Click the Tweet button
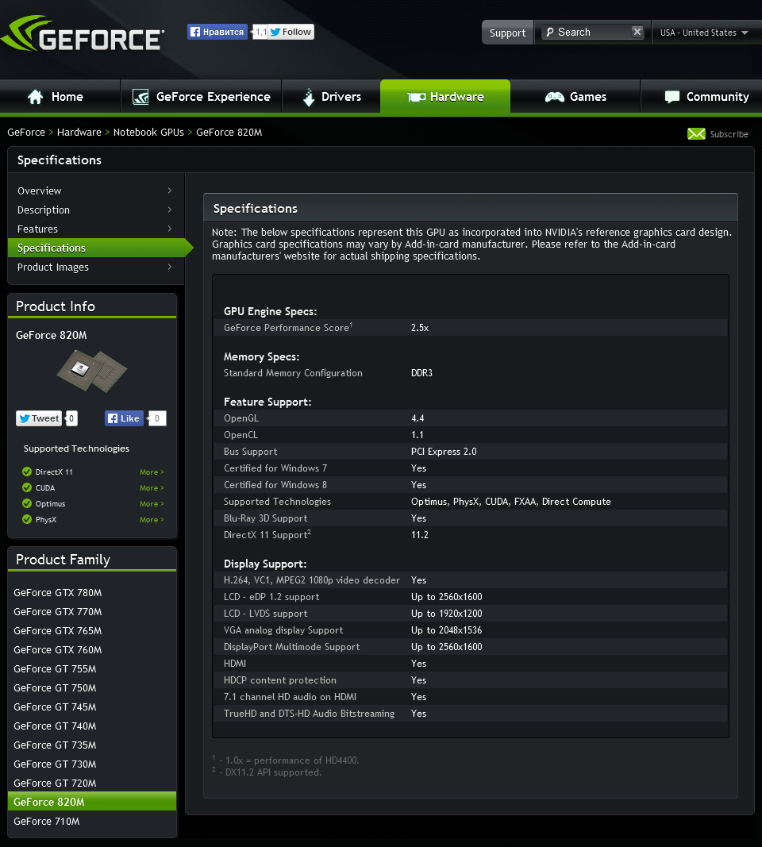This screenshot has width=762, height=847. click(x=39, y=418)
